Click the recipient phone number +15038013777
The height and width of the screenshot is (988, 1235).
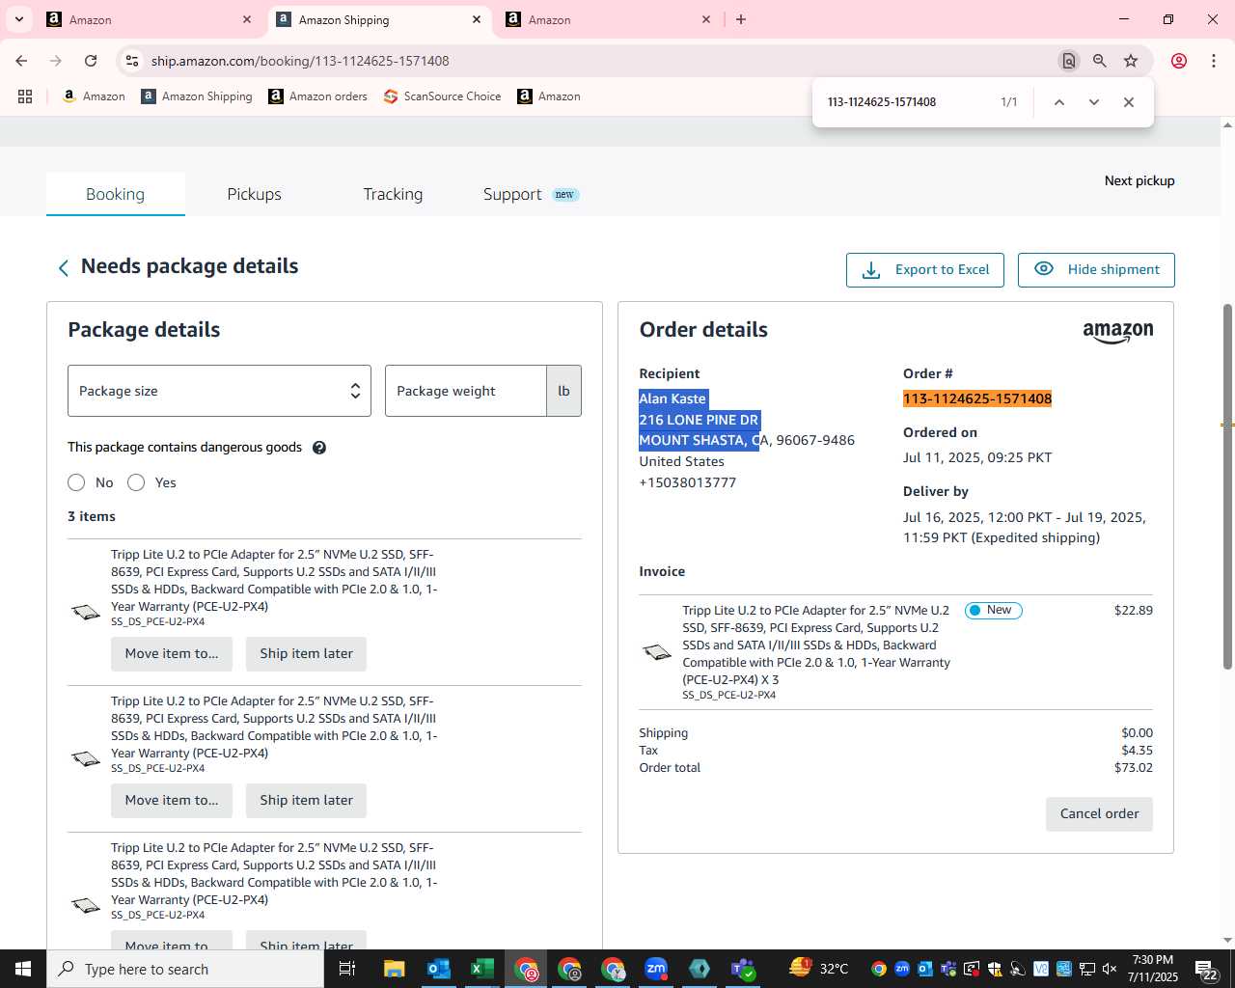pyautogui.click(x=688, y=482)
